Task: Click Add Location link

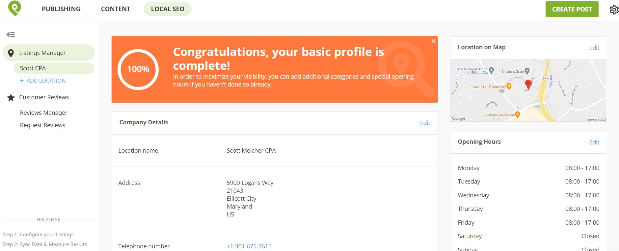Action: point(43,81)
